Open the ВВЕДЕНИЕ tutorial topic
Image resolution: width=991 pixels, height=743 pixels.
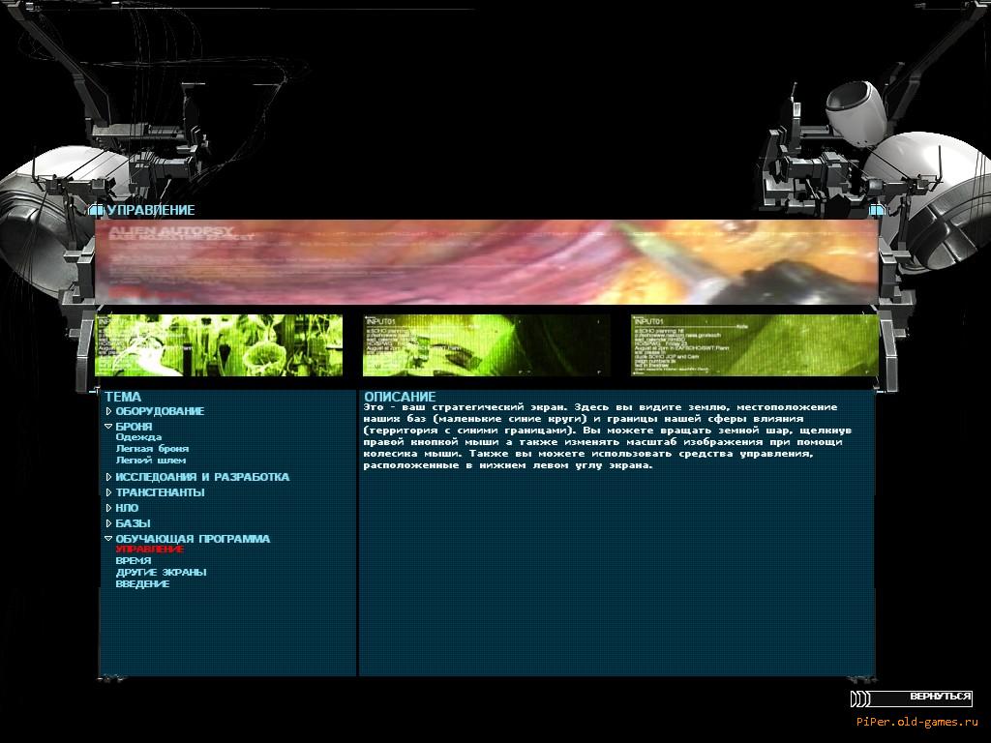pyautogui.click(x=142, y=584)
